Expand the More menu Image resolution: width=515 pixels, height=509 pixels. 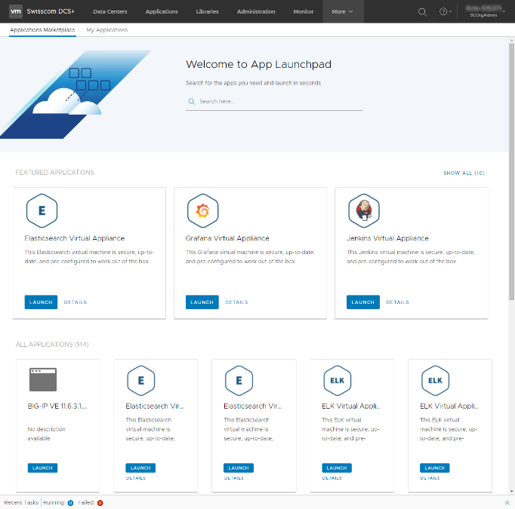(342, 11)
